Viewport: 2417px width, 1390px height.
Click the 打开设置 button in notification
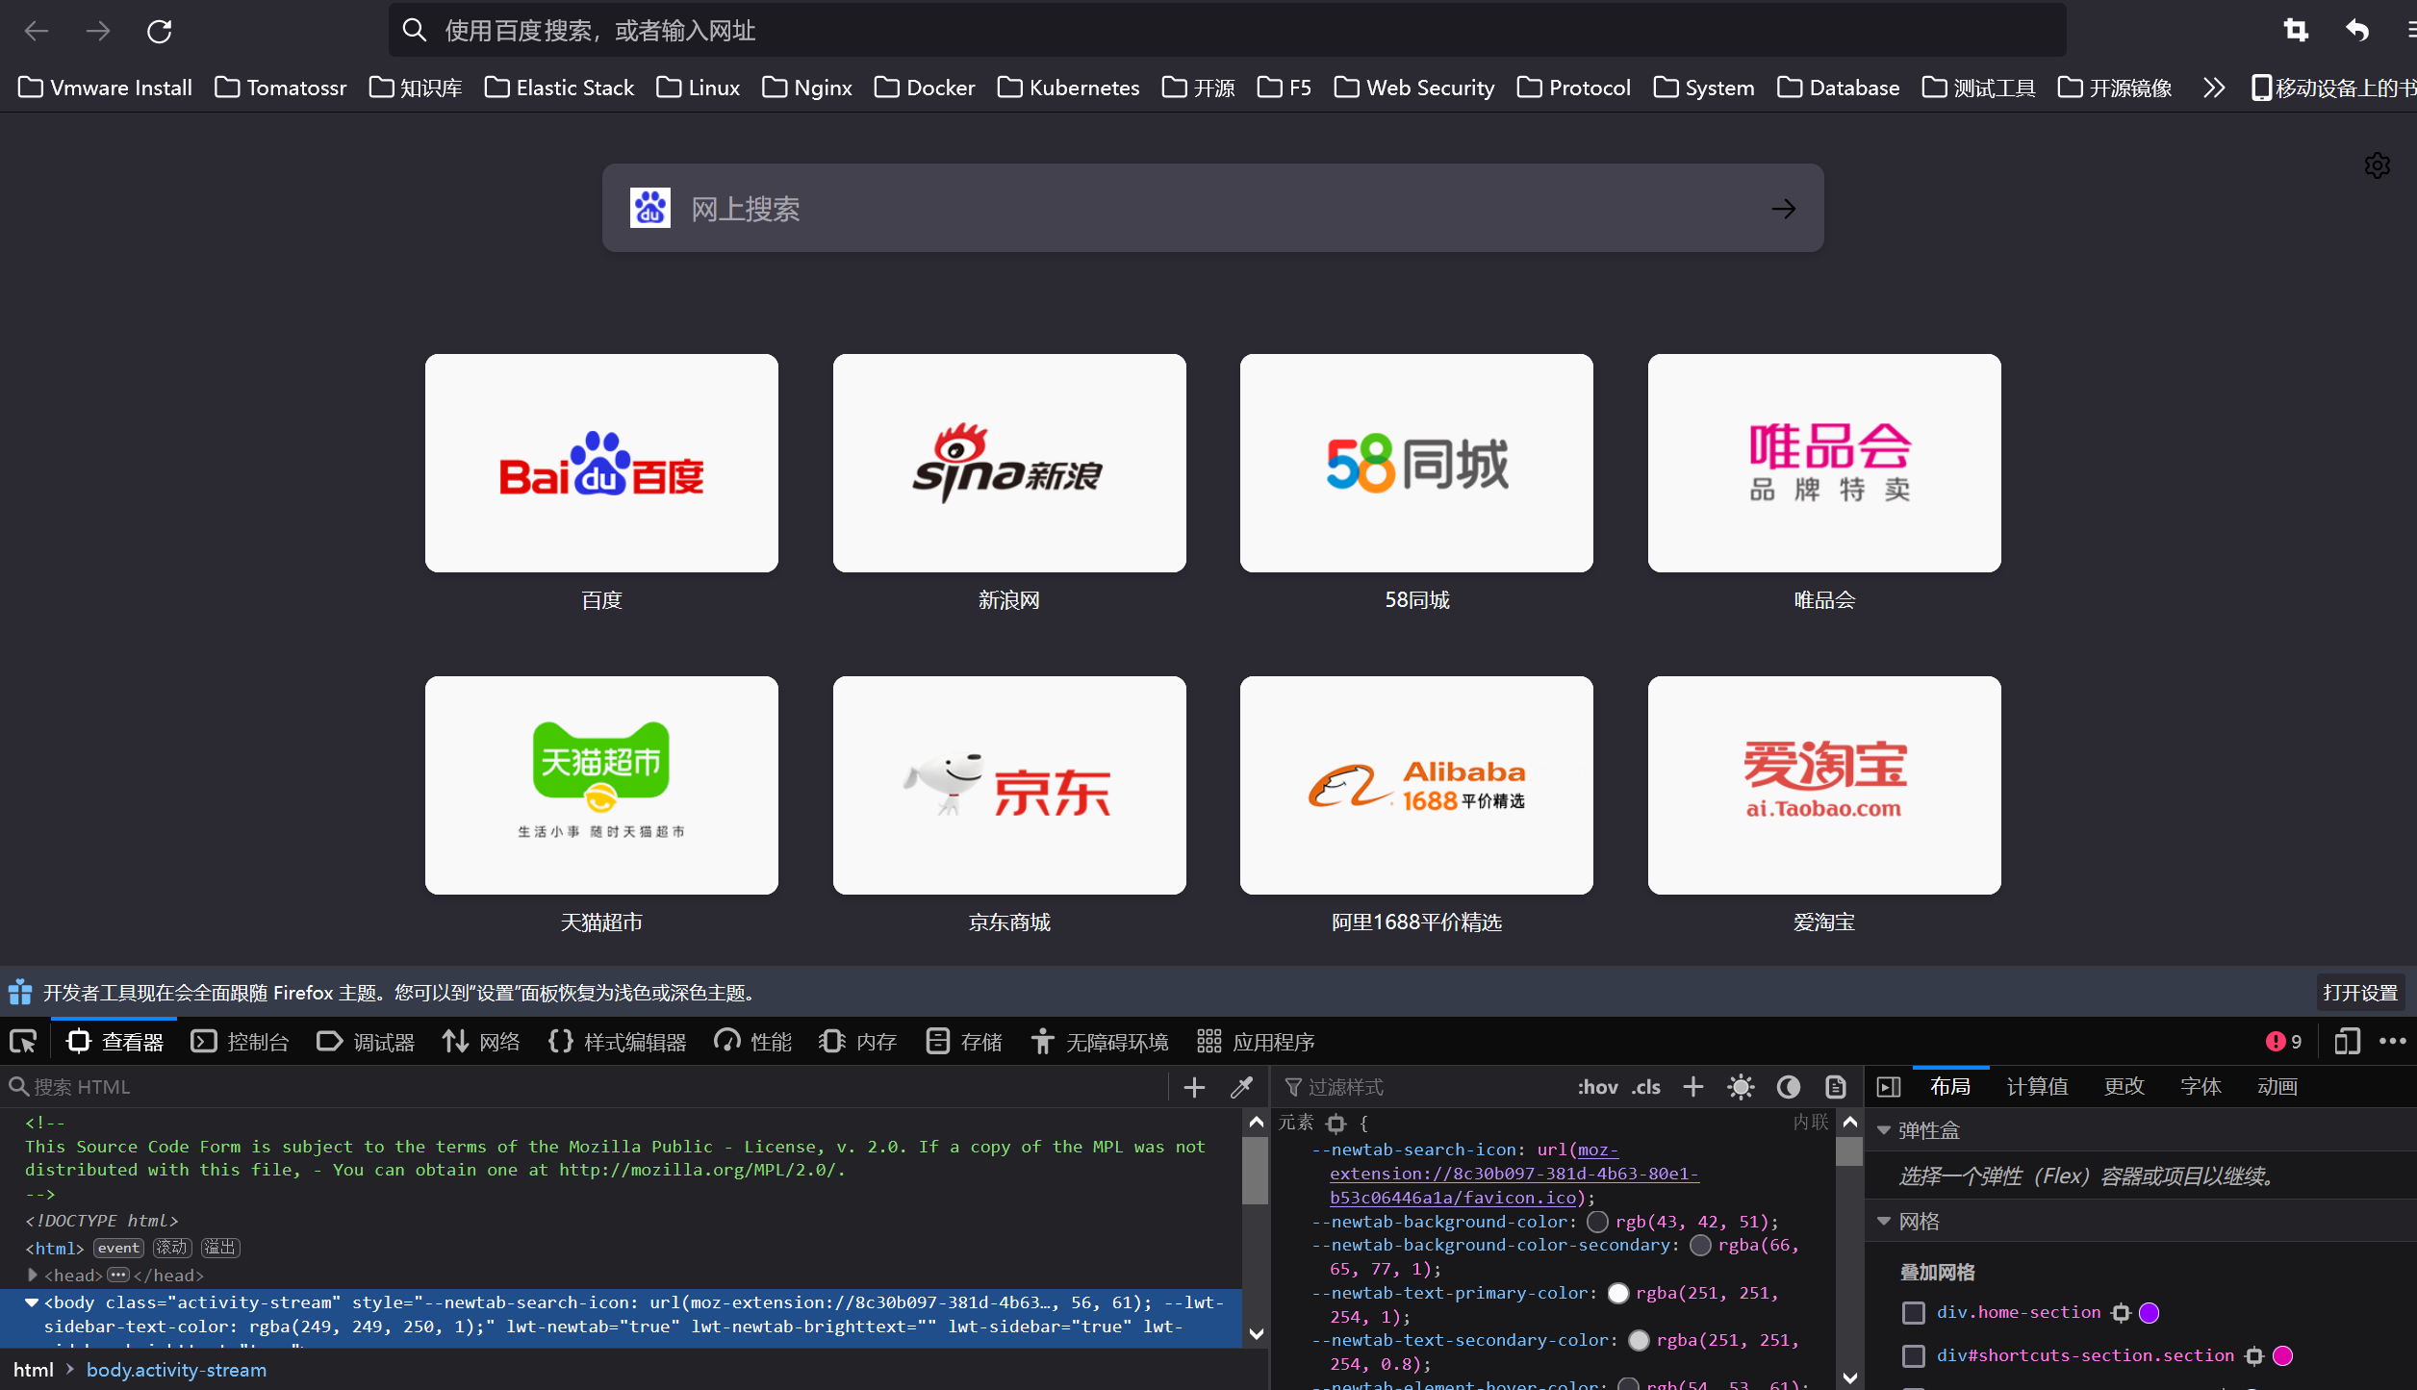pyautogui.click(x=2359, y=993)
